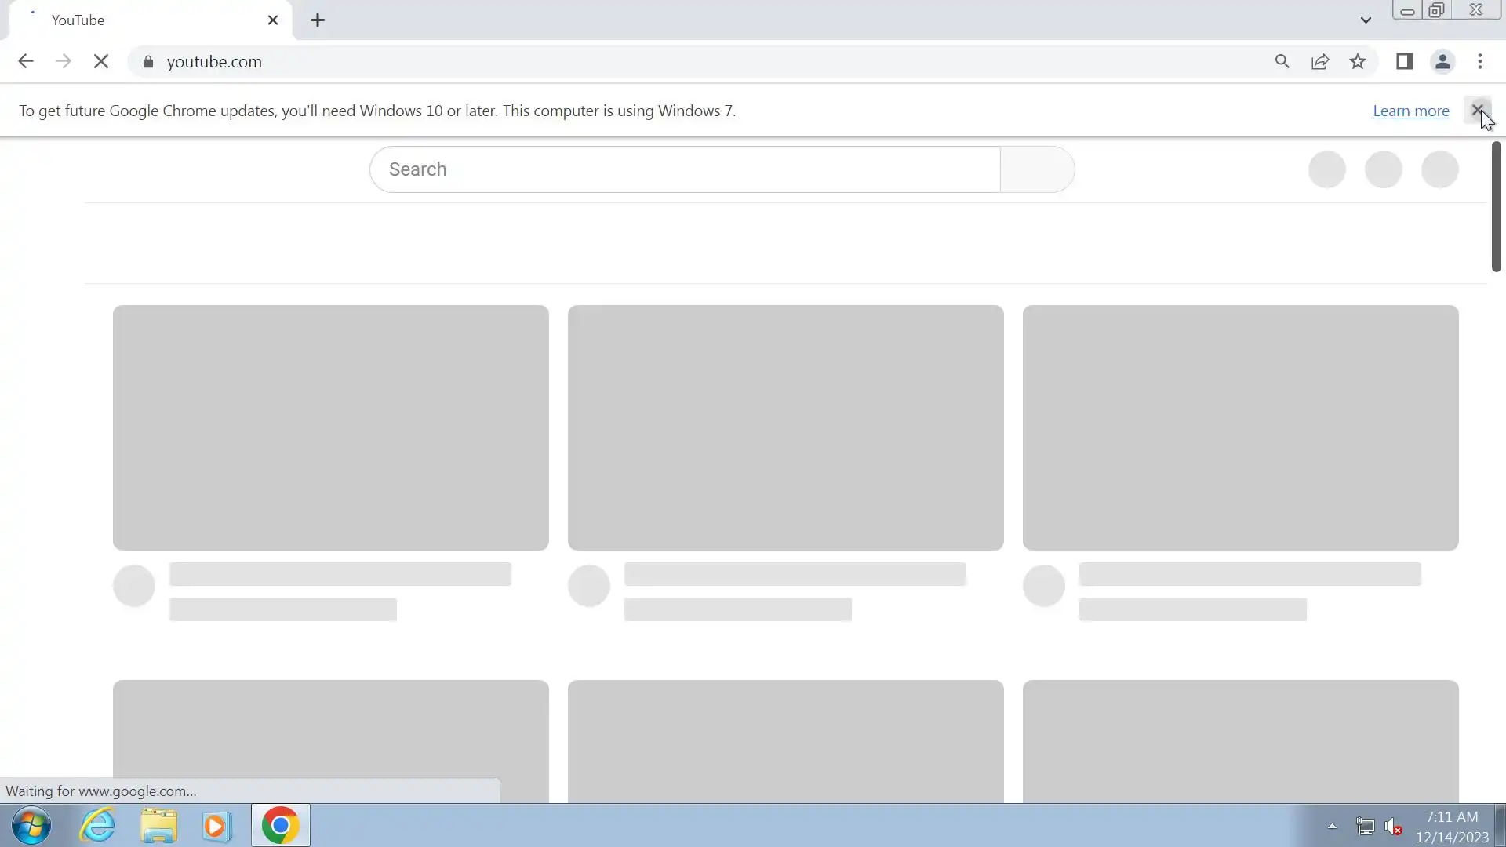The height and width of the screenshot is (847, 1506).
Task: Stop loading the YouTube page
Action: tap(101, 62)
